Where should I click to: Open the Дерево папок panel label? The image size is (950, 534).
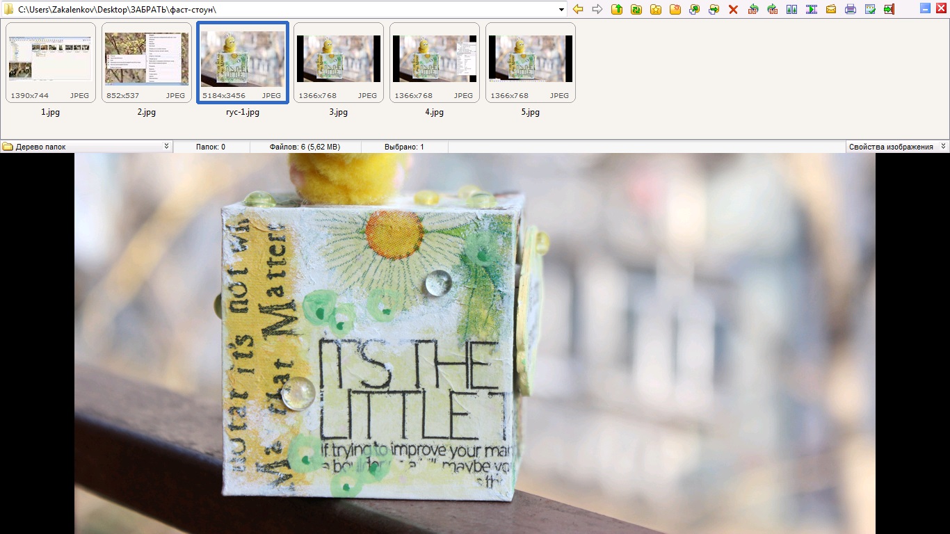point(40,147)
